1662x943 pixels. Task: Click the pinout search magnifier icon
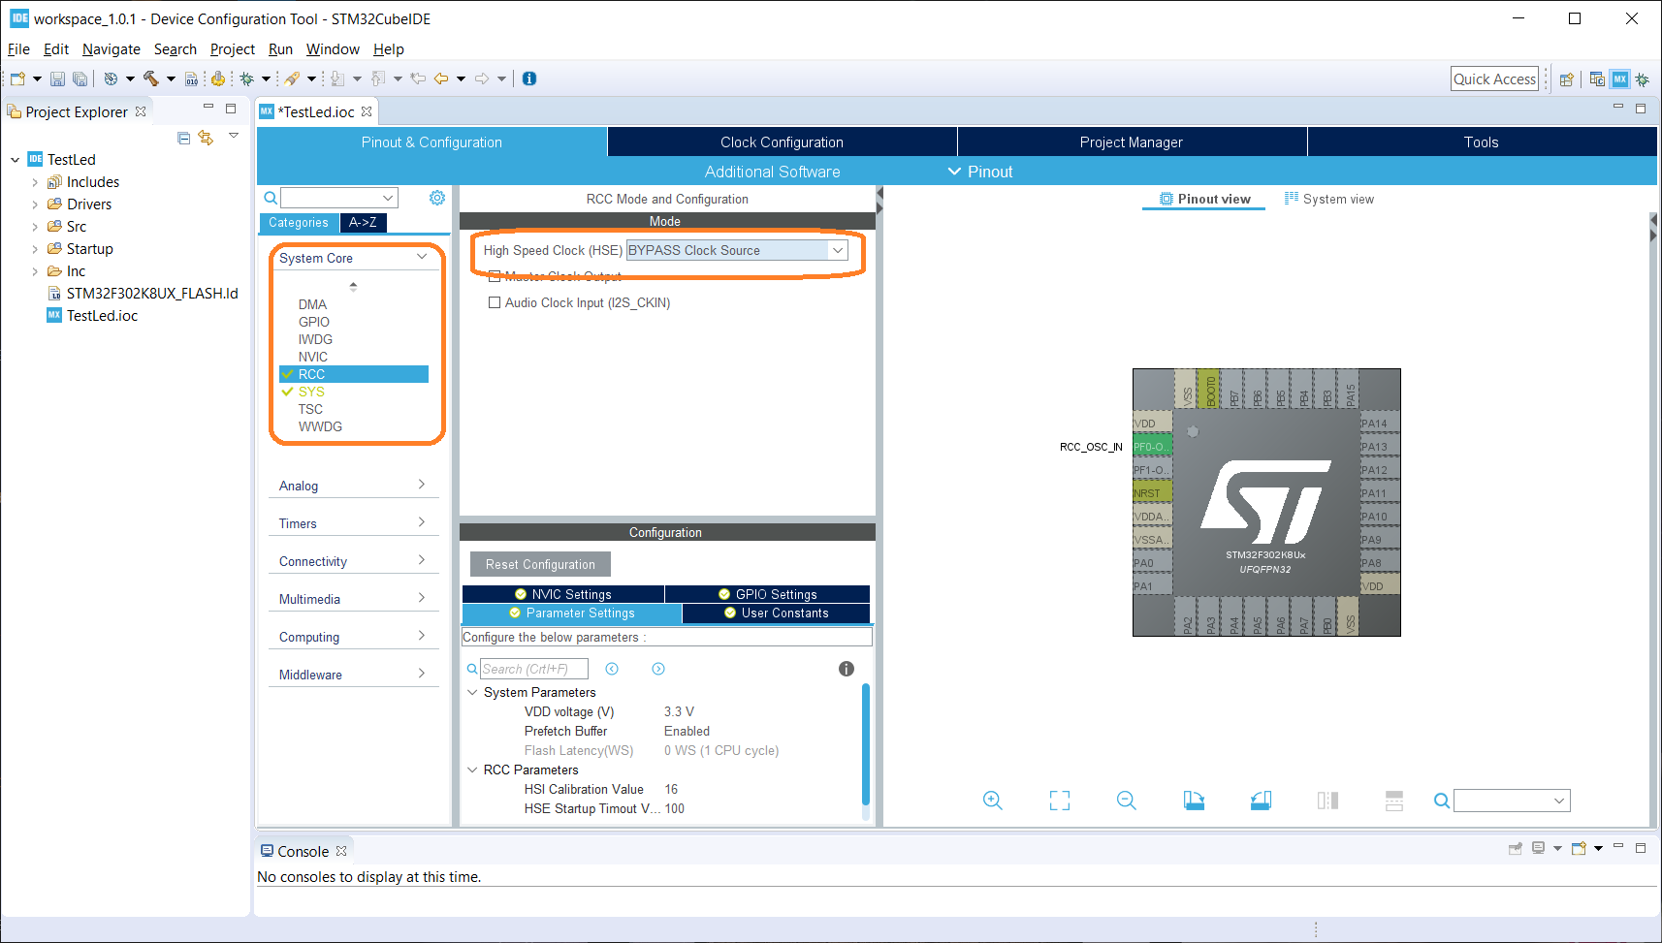click(x=1442, y=801)
